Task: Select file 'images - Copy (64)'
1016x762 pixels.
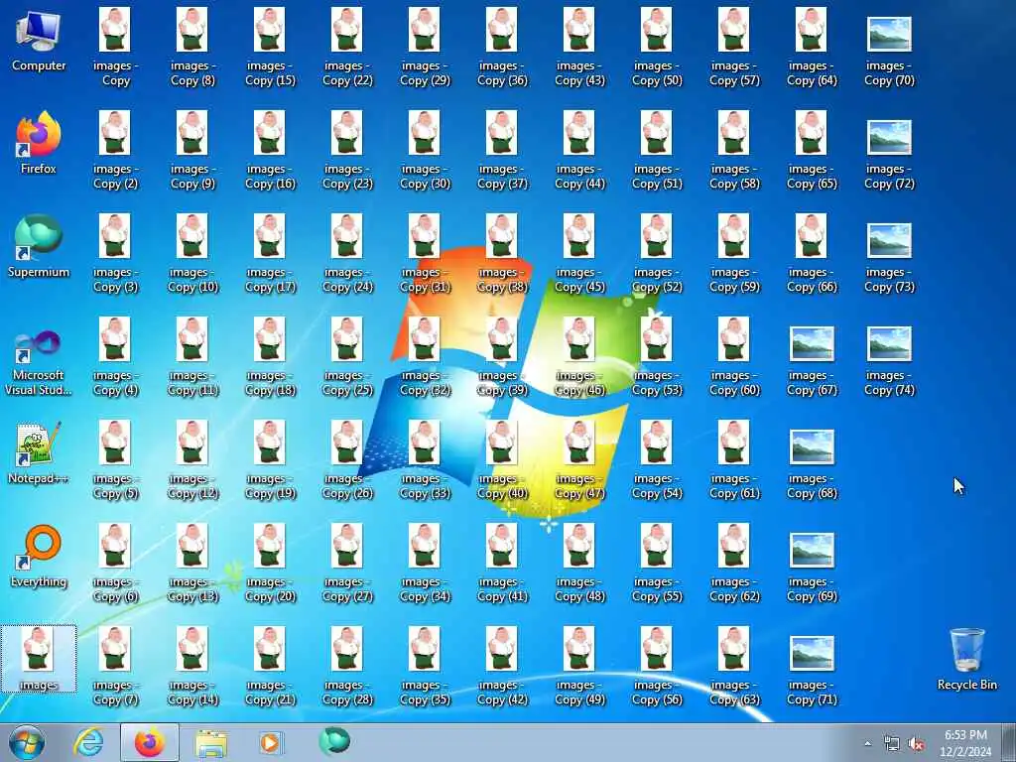Action: click(812, 48)
